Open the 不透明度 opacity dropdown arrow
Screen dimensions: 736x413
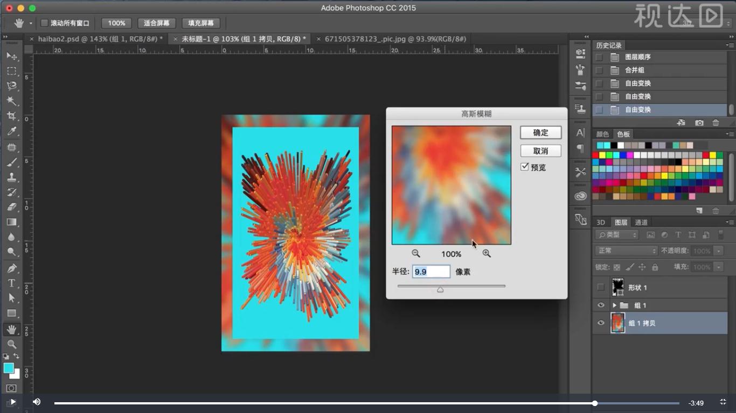(718, 251)
